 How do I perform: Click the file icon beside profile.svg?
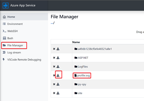[75, 75]
